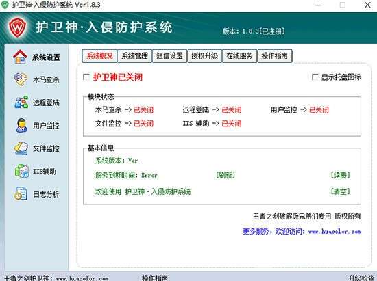
Task: Select 日志分析 label in sidebar
Action: pyautogui.click(x=46, y=194)
